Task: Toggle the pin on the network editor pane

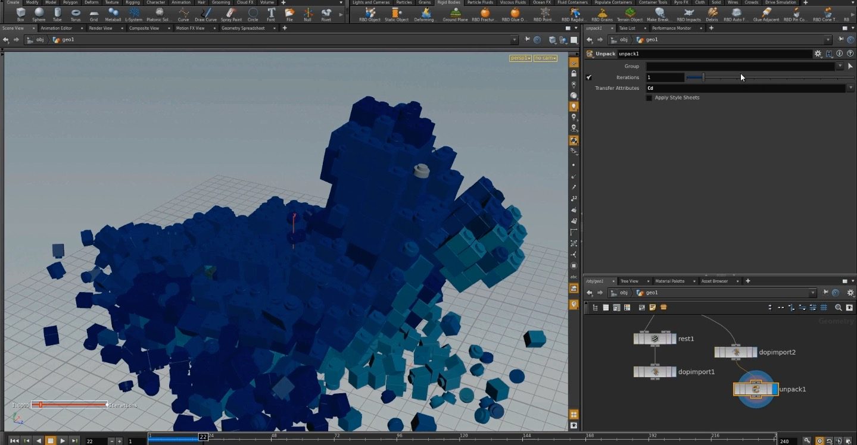Action: coord(825,293)
